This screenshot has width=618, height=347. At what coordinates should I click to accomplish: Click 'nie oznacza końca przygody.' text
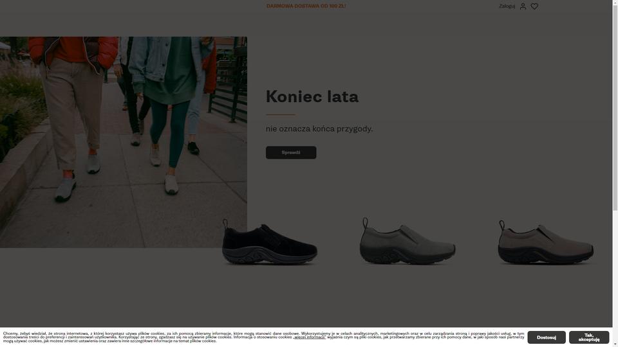(319, 129)
